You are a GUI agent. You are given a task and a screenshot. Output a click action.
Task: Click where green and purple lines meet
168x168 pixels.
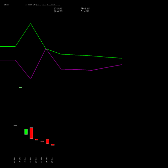(46, 49)
